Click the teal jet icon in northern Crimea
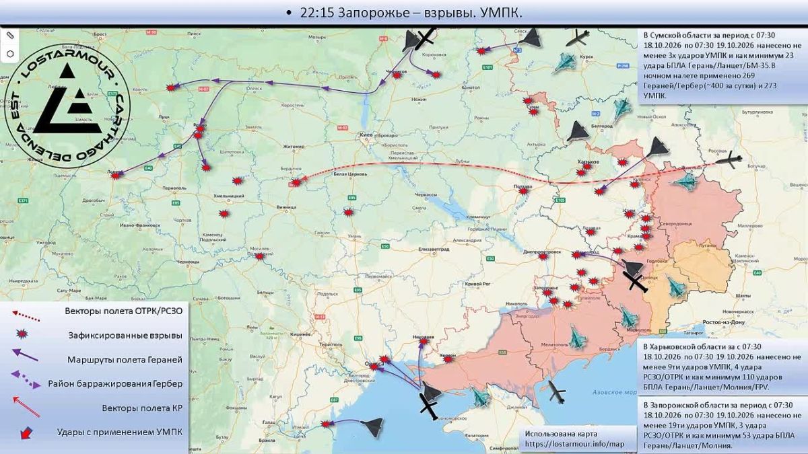This screenshot has width=808, height=454. [x=480, y=398]
